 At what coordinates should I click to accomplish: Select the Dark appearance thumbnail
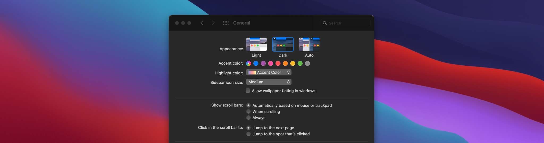283,44
